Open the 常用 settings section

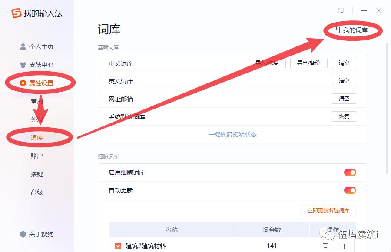tap(37, 101)
